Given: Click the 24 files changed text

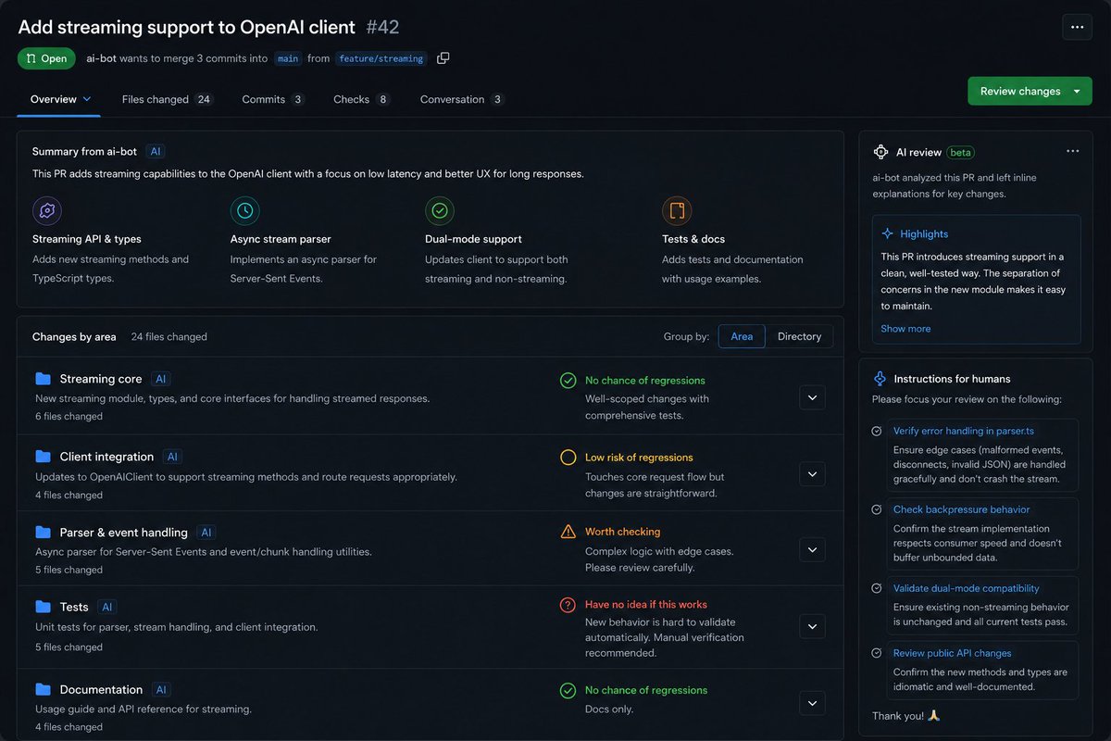Looking at the screenshot, I should tap(169, 337).
